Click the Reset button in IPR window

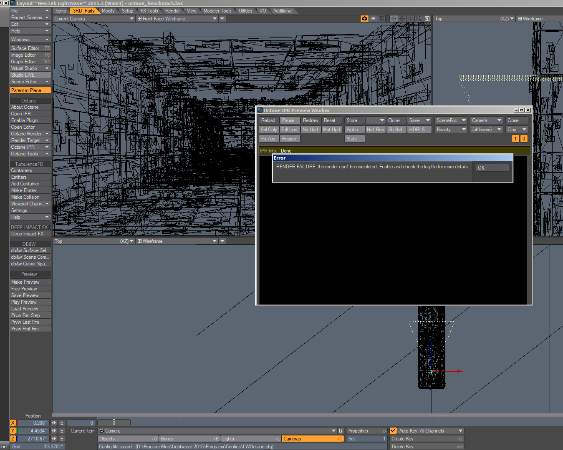pyautogui.click(x=332, y=120)
